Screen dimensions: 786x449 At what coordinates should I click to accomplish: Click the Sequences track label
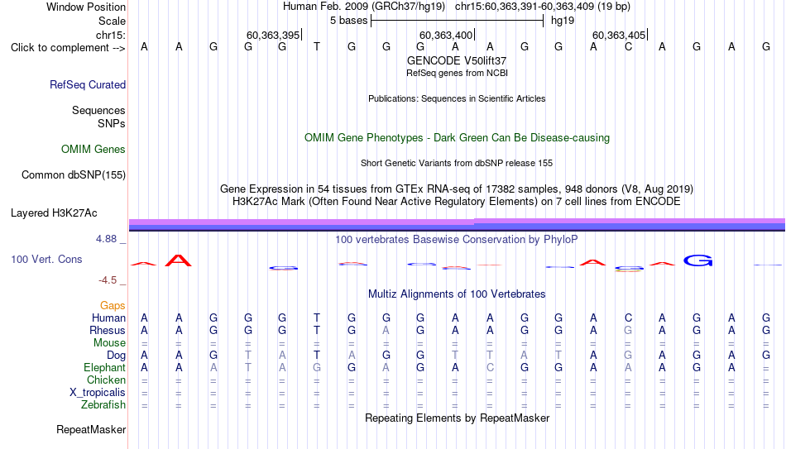pyautogui.click(x=98, y=110)
